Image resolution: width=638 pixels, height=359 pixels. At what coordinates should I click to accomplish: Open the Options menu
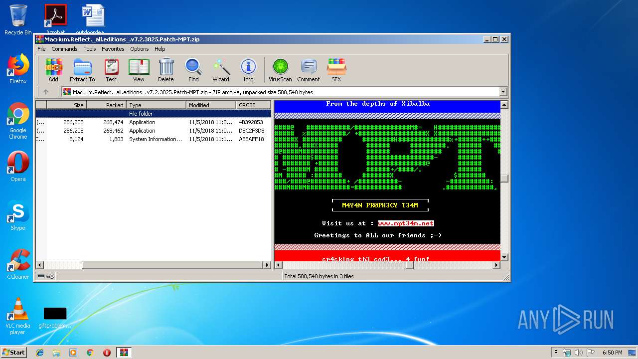point(140,49)
